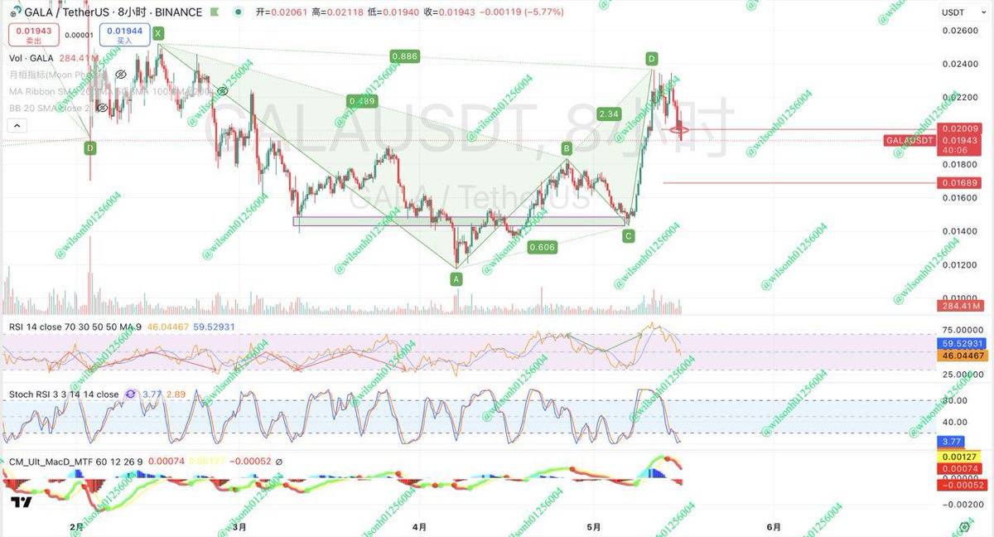Click the yellow 0.00127 MacD axis tag
The width and height of the screenshot is (994, 537).
pos(959,457)
